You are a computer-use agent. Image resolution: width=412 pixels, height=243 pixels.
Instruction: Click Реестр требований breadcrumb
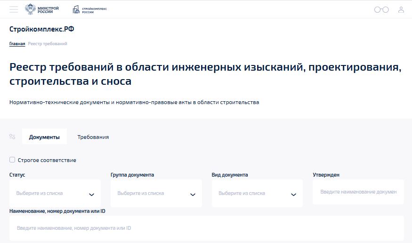(48, 44)
